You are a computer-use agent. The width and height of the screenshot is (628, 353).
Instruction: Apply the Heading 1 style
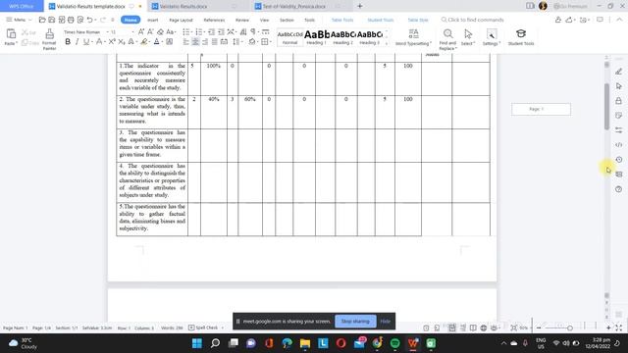point(316,37)
